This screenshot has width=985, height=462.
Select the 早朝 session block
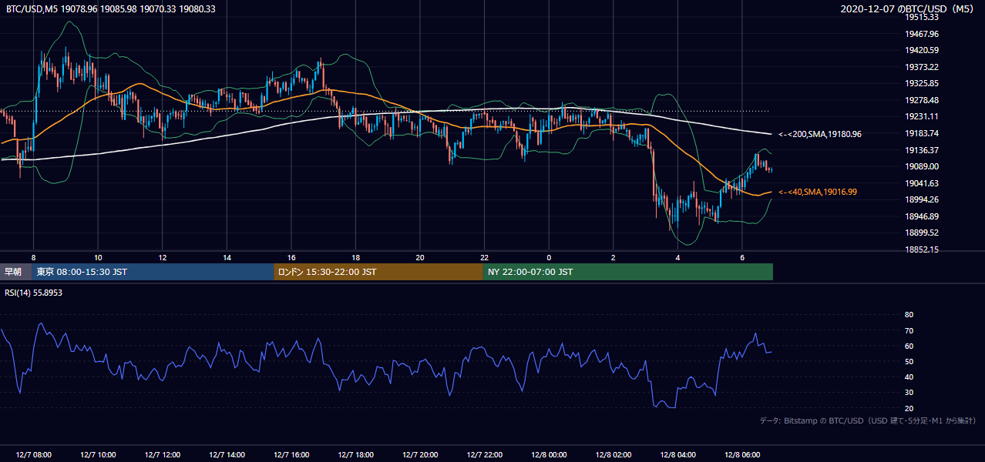tap(16, 272)
